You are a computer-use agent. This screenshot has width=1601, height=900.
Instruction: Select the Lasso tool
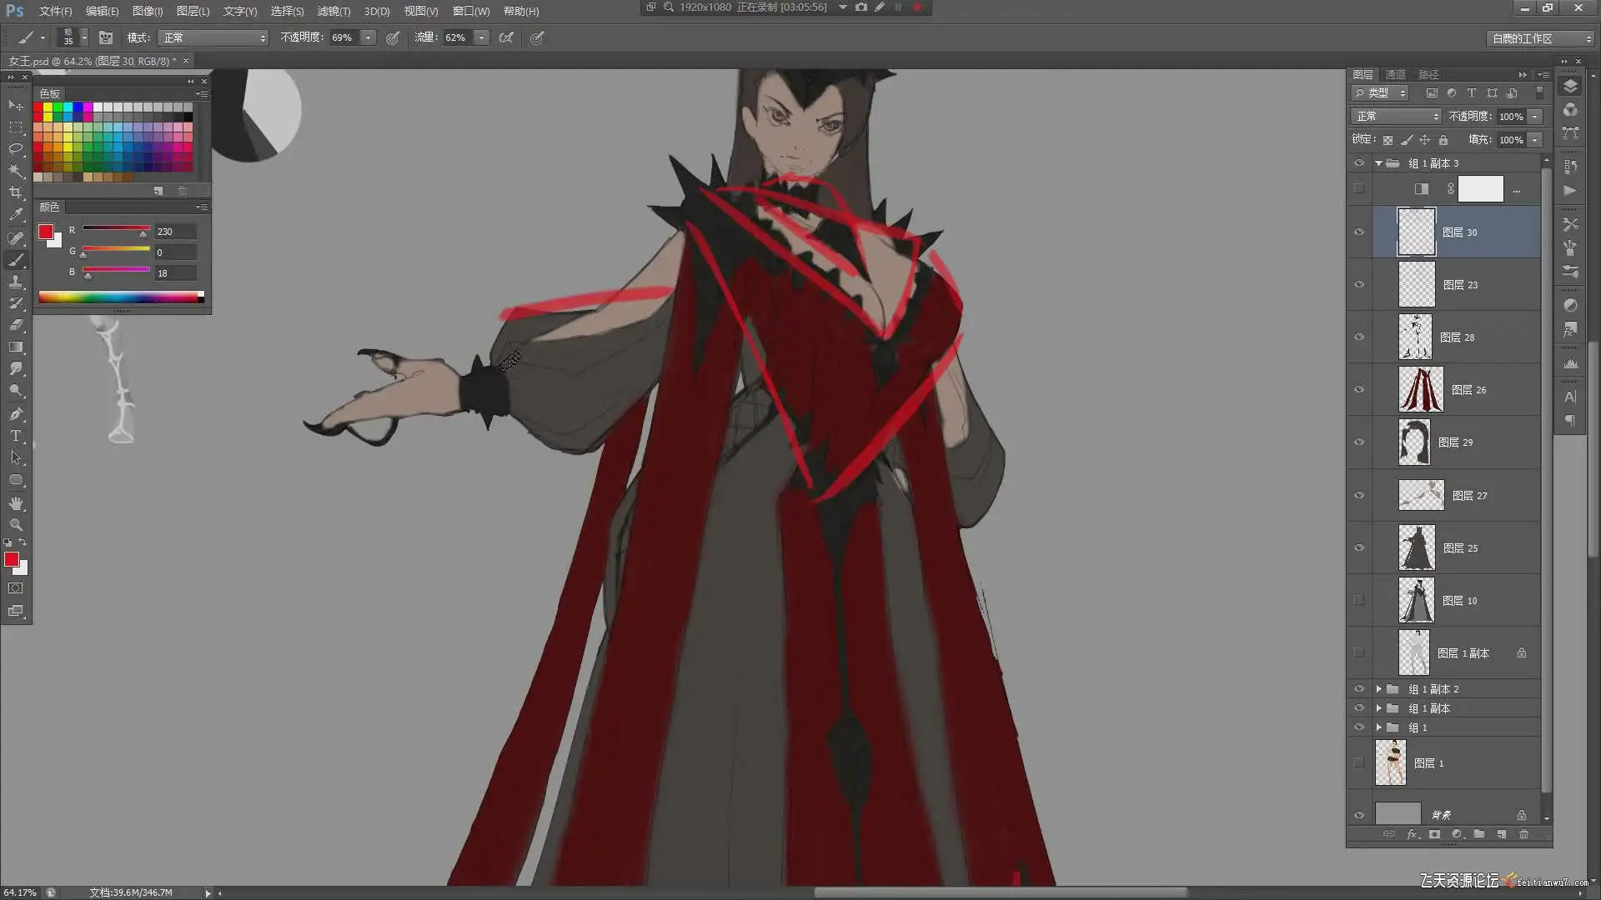pos(15,149)
